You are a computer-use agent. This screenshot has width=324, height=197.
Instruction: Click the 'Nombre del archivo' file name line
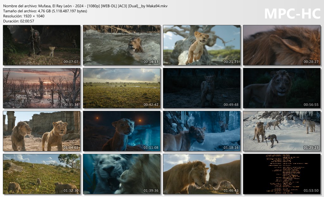[x=85, y=6]
